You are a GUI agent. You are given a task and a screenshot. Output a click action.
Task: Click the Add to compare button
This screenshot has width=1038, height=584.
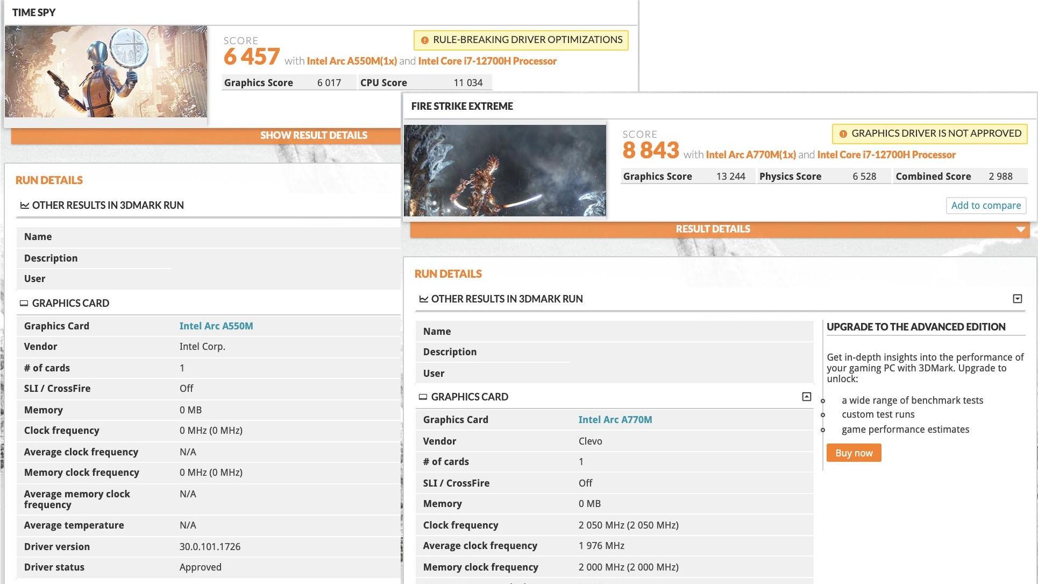[x=985, y=205]
